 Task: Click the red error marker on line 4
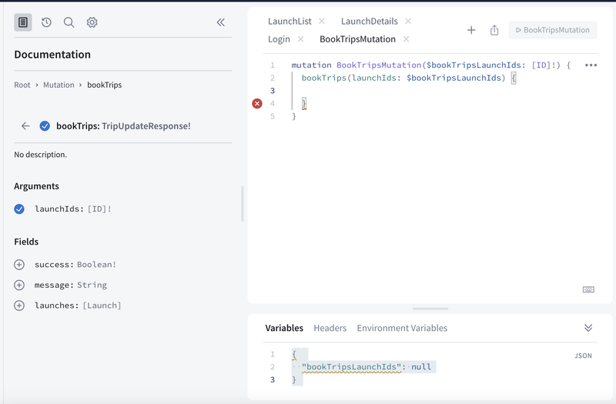click(257, 104)
